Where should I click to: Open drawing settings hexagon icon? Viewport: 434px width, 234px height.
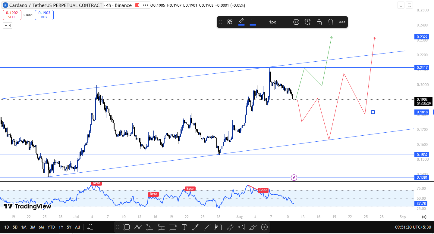(x=296, y=22)
